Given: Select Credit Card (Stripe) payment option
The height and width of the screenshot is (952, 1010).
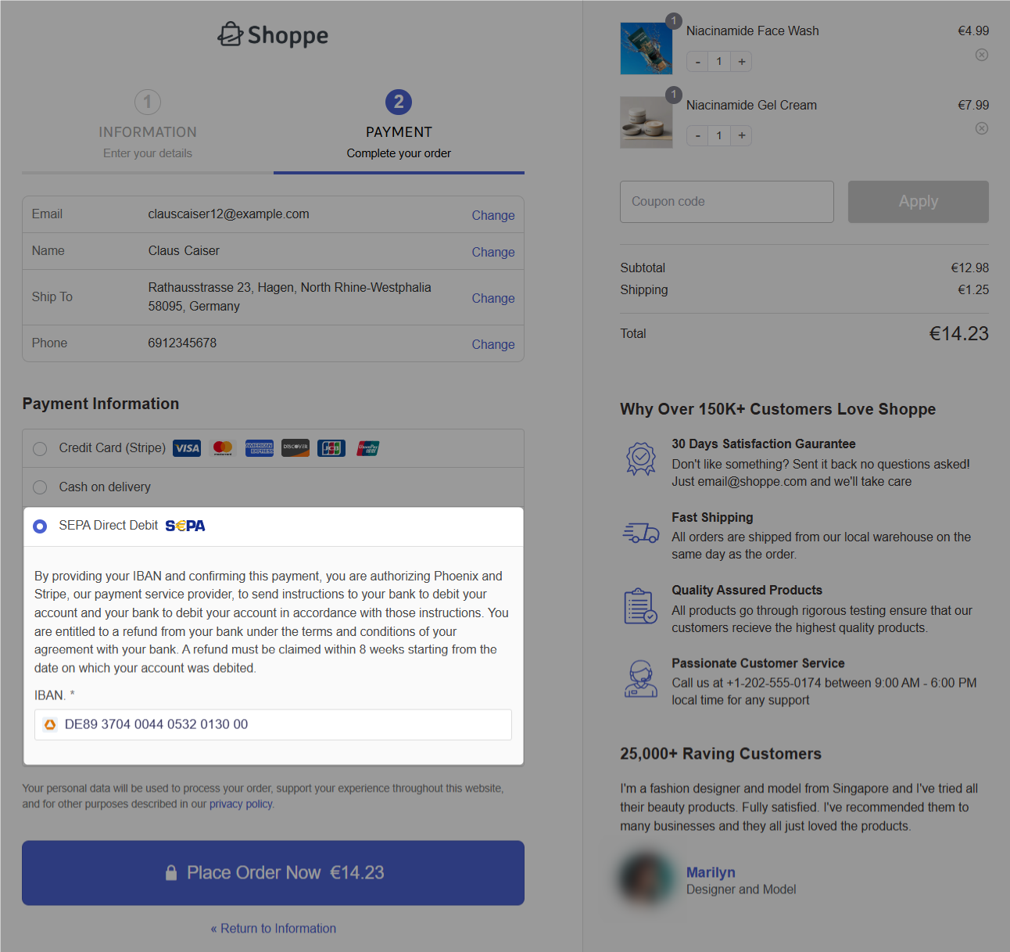Looking at the screenshot, I should point(40,449).
